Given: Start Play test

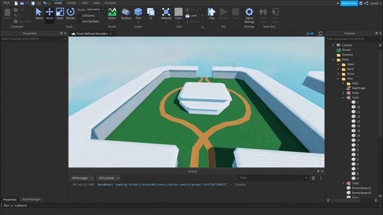Looking at the screenshot, I should tap(211, 13).
